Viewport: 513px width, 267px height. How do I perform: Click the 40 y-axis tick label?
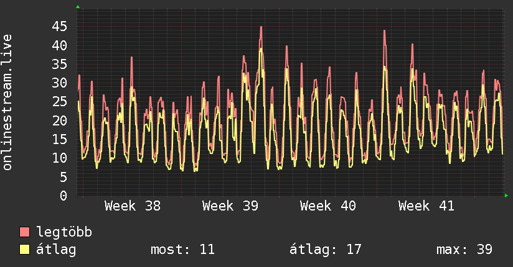pyautogui.click(x=60, y=45)
